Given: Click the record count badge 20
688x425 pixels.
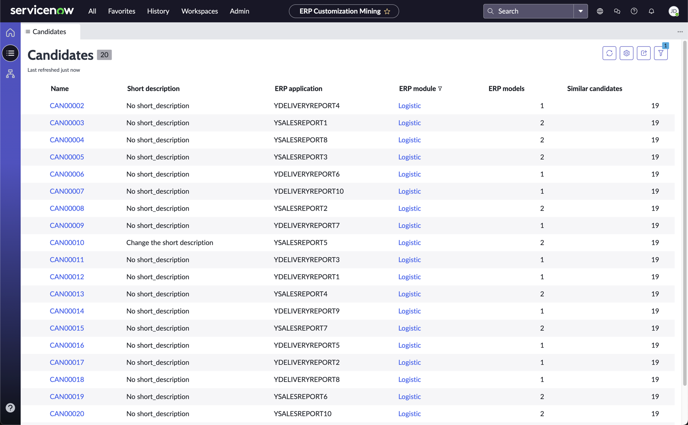Looking at the screenshot, I should [x=104, y=55].
